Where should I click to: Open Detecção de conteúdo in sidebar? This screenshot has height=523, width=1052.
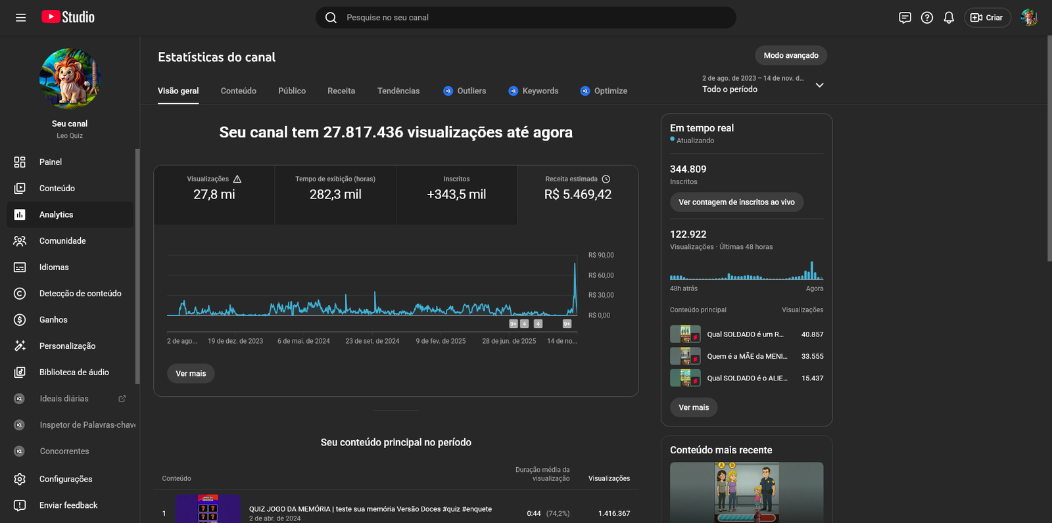coord(80,294)
